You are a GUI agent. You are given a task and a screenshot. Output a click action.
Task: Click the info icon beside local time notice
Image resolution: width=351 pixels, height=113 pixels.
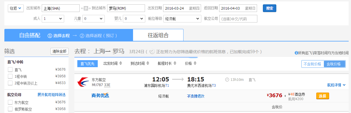point(296,53)
